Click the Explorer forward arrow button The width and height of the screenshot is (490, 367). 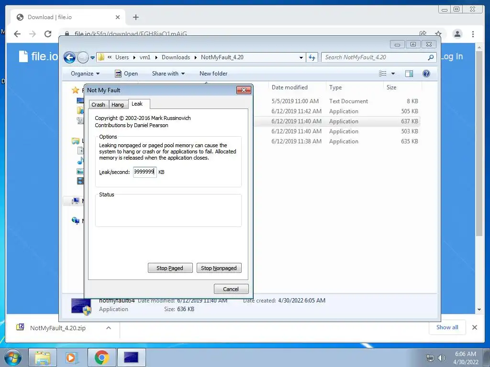coord(83,57)
